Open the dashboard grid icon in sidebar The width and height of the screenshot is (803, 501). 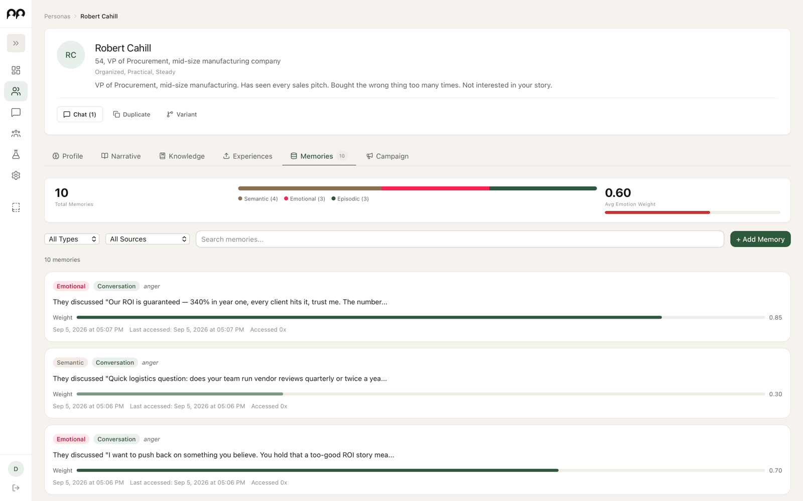tap(16, 70)
